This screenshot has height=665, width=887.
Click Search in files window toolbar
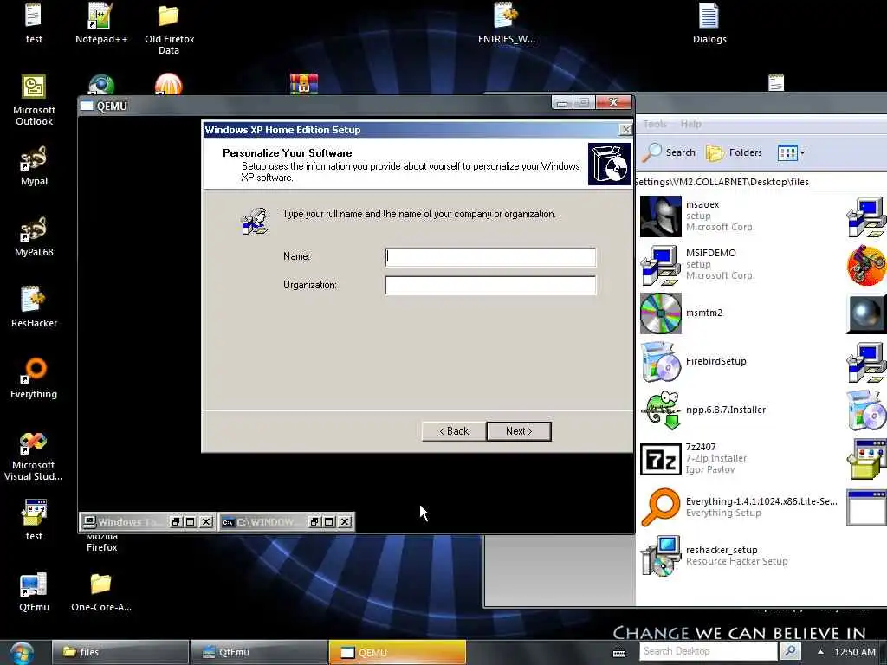(670, 152)
